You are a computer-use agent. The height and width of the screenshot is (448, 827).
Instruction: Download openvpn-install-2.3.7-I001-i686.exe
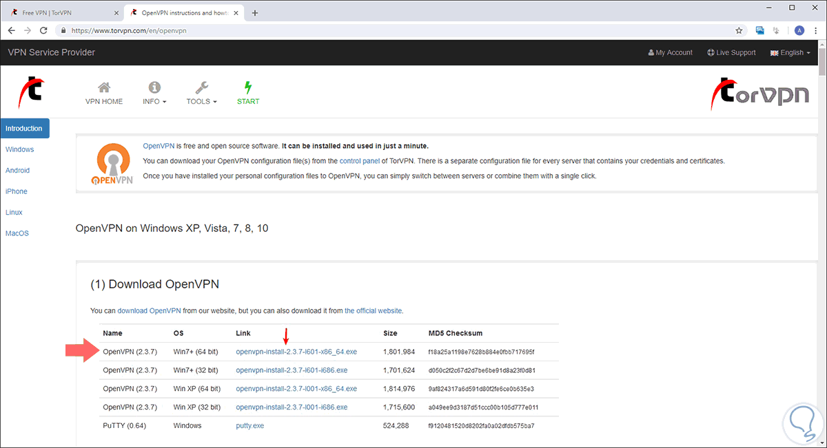coord(292,407)
